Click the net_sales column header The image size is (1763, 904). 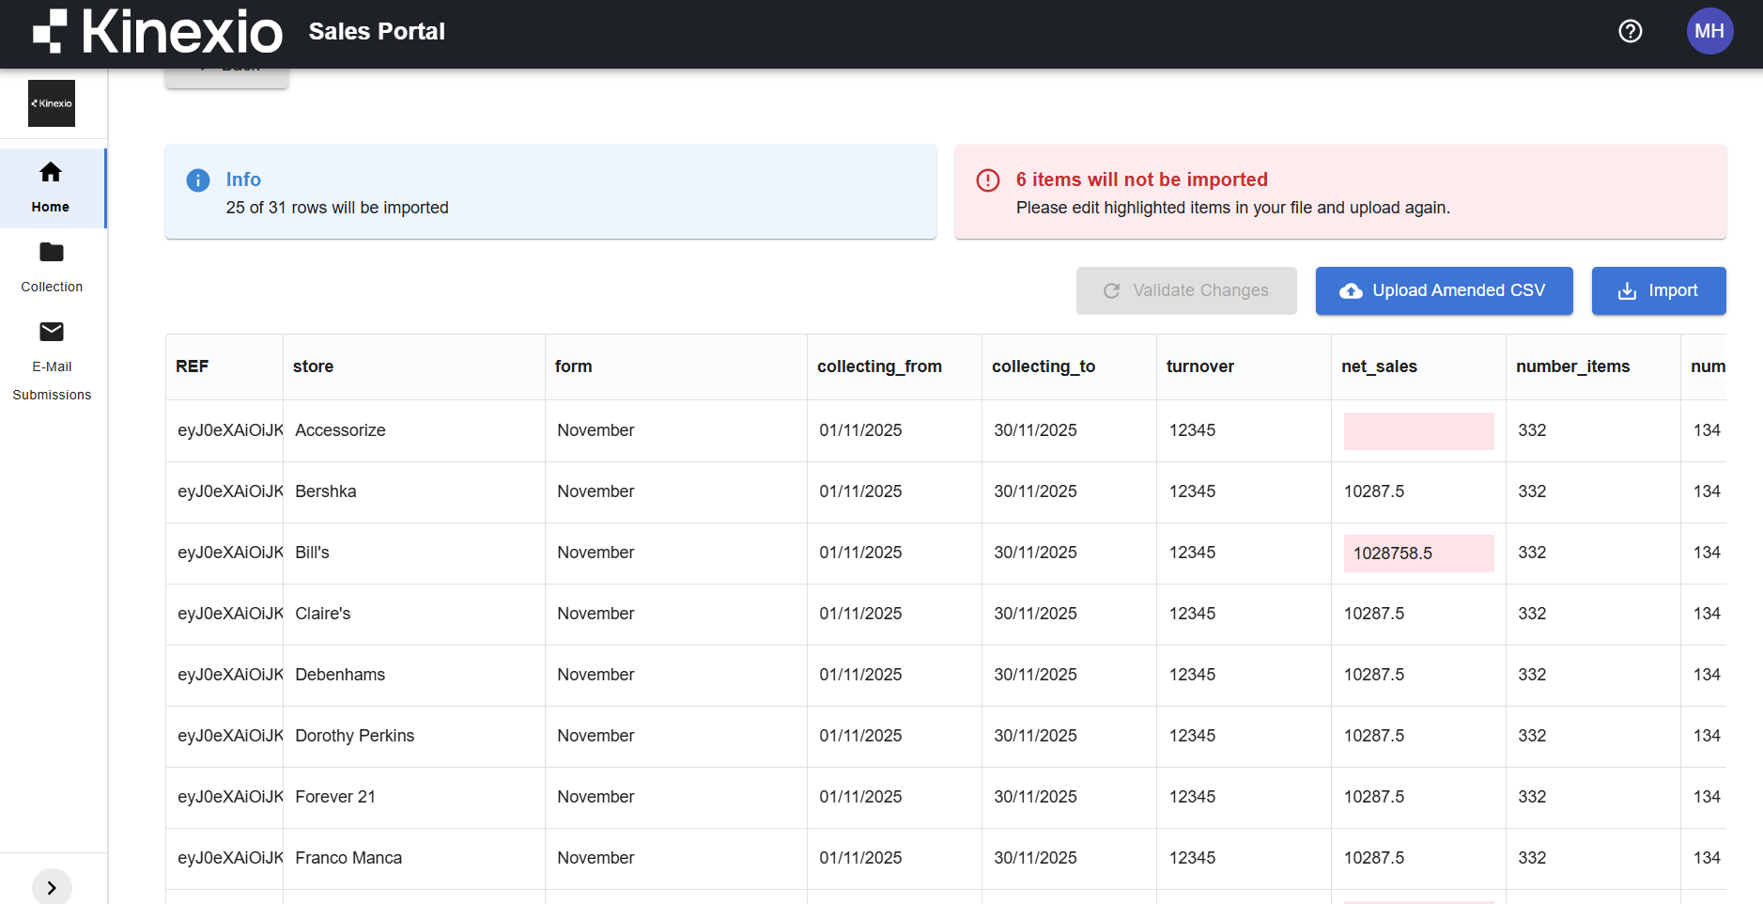tap(1379, 366)
